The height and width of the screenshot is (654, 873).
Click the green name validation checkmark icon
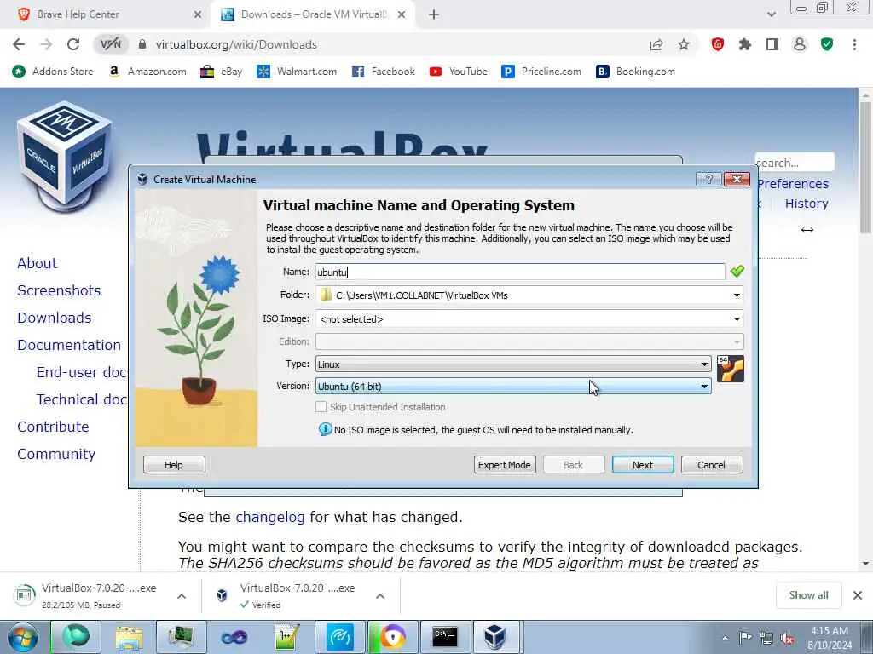click(x=737, y=272)
